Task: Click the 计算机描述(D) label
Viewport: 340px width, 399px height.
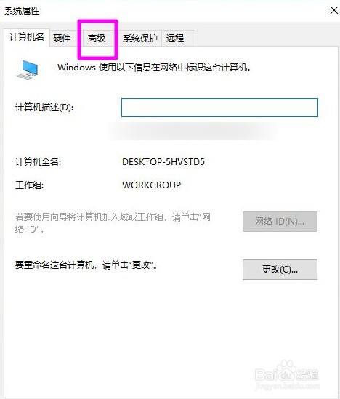Action: [44, 108]
